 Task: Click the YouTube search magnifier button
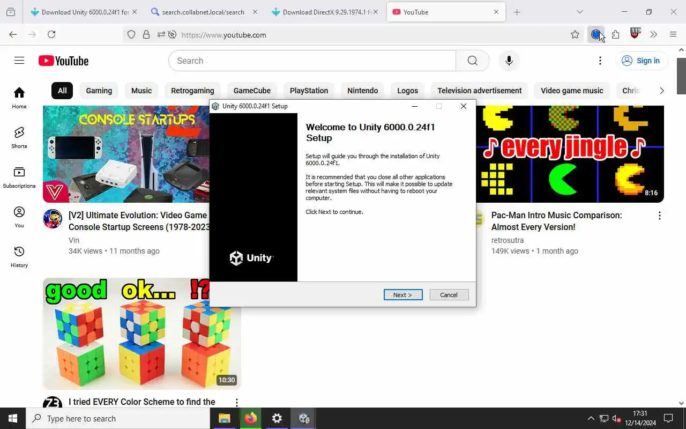472,61
